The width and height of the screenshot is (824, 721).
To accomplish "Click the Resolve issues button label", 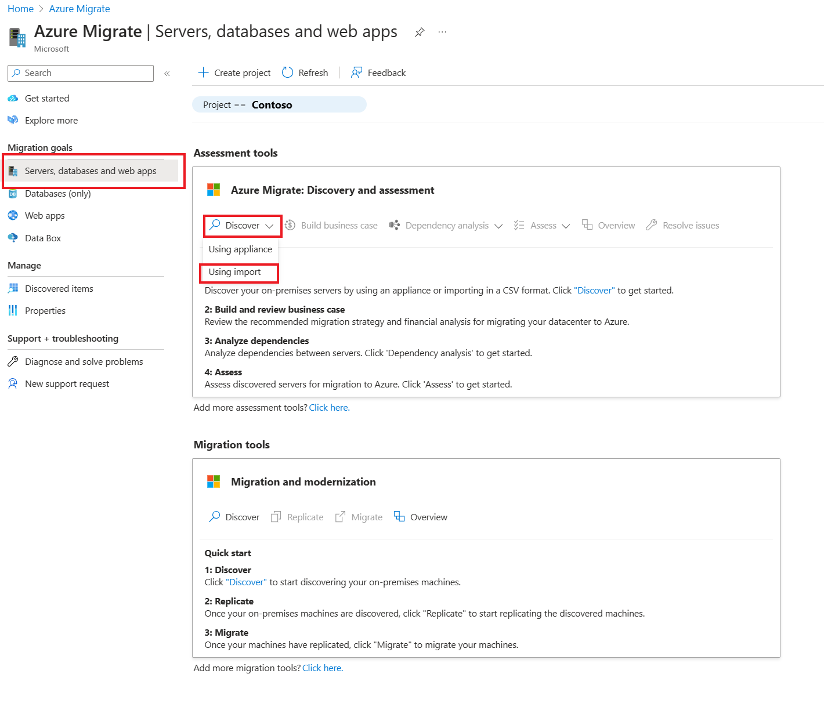I will pyautogui.click(x=691, y=226).
